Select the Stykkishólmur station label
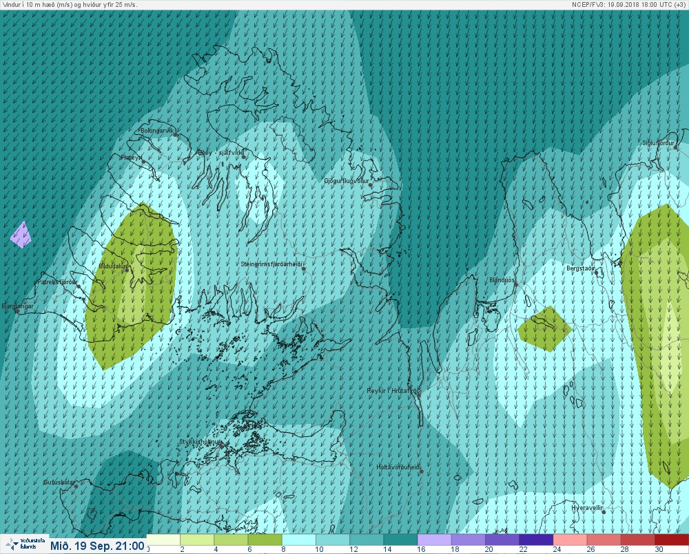This screenshot has height=554, width=689. click(x=200, y=442)
